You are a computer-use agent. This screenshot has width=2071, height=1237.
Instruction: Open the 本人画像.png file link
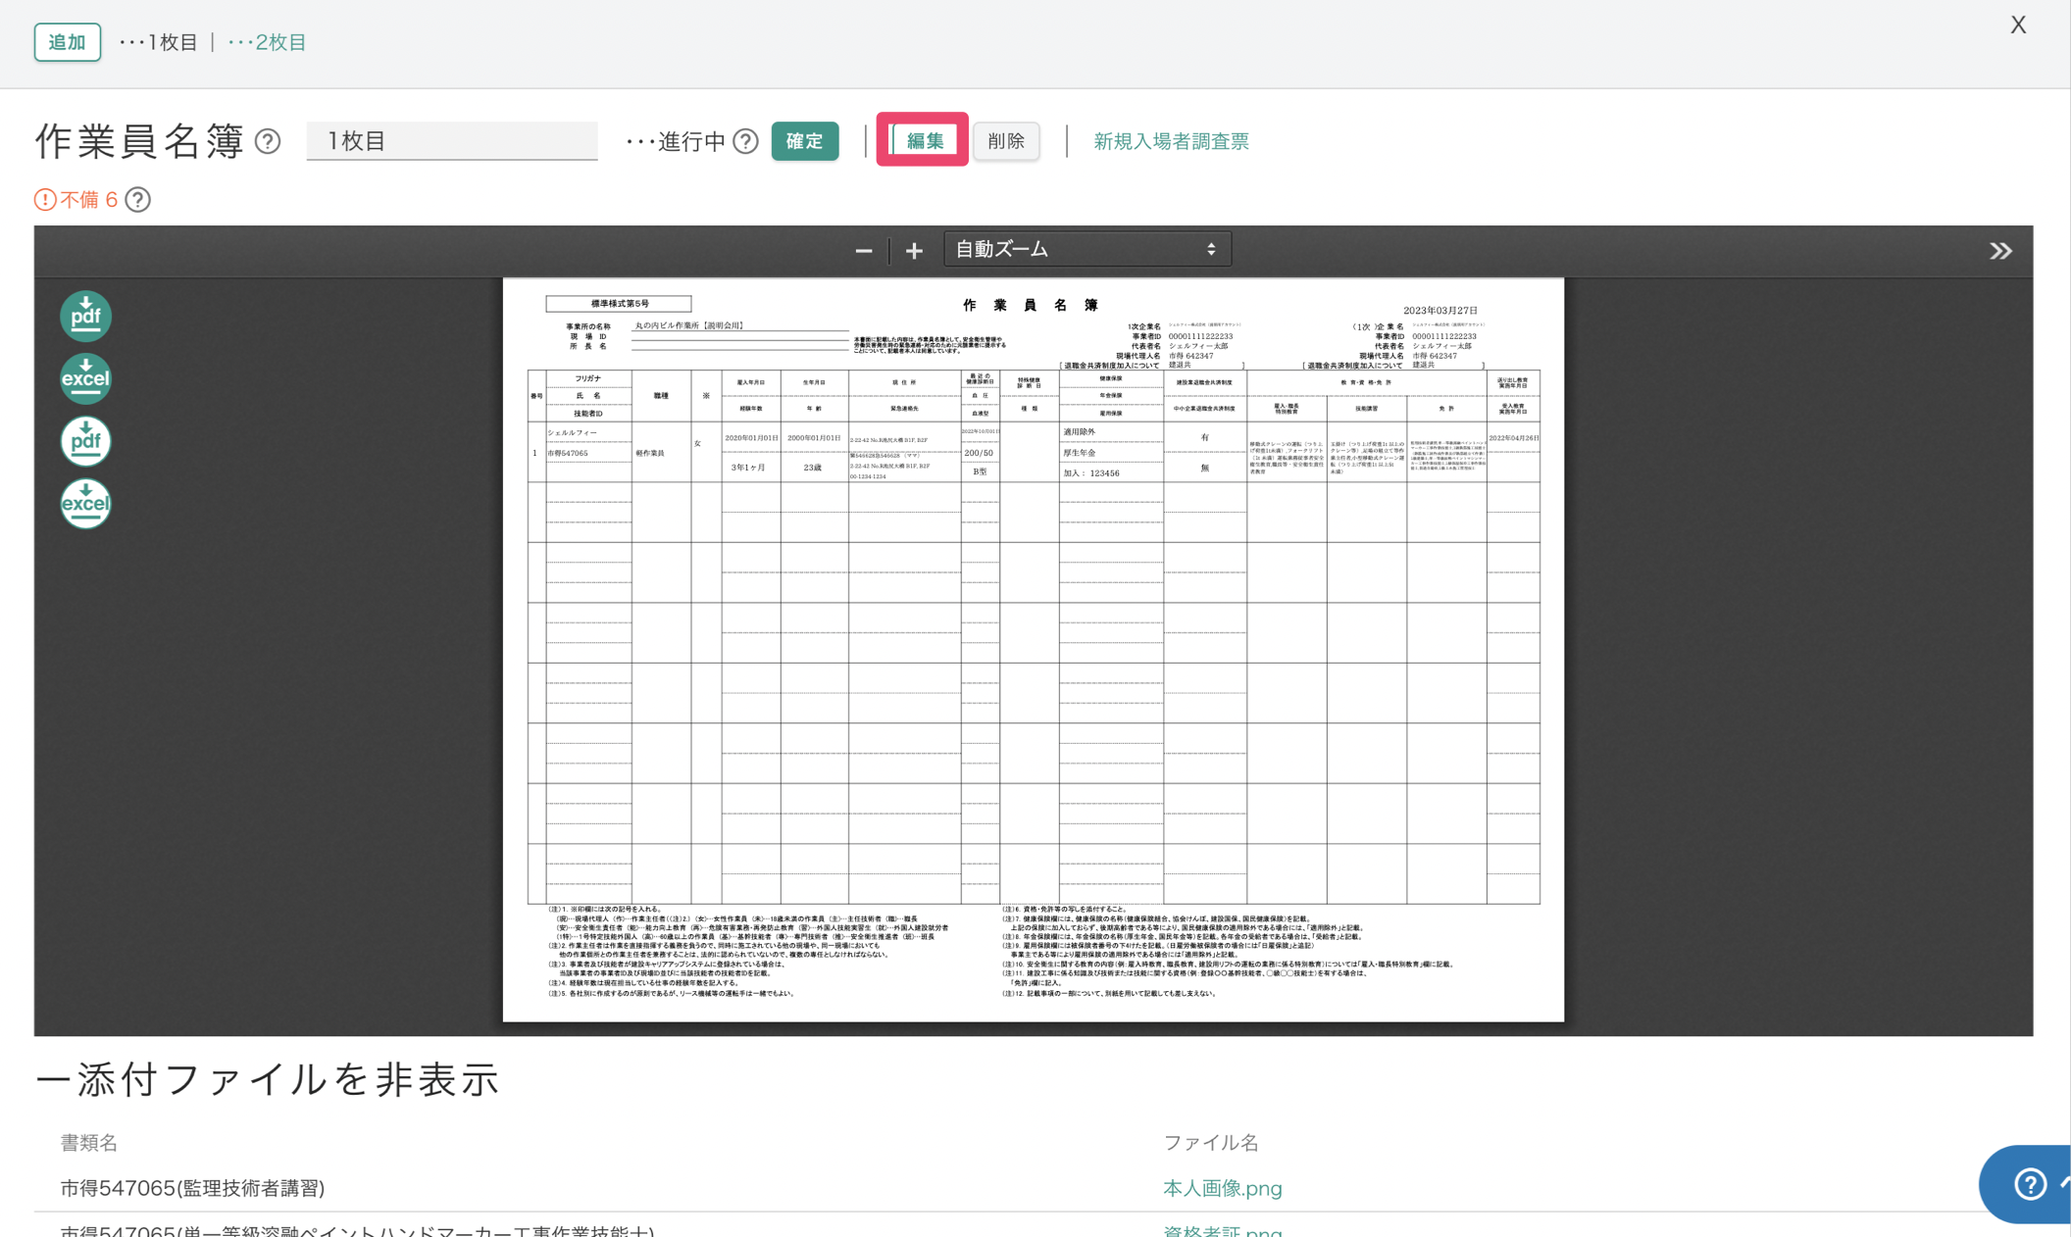point(1223,1188)
